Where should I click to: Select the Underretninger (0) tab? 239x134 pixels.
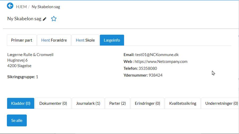coord(221,103)
